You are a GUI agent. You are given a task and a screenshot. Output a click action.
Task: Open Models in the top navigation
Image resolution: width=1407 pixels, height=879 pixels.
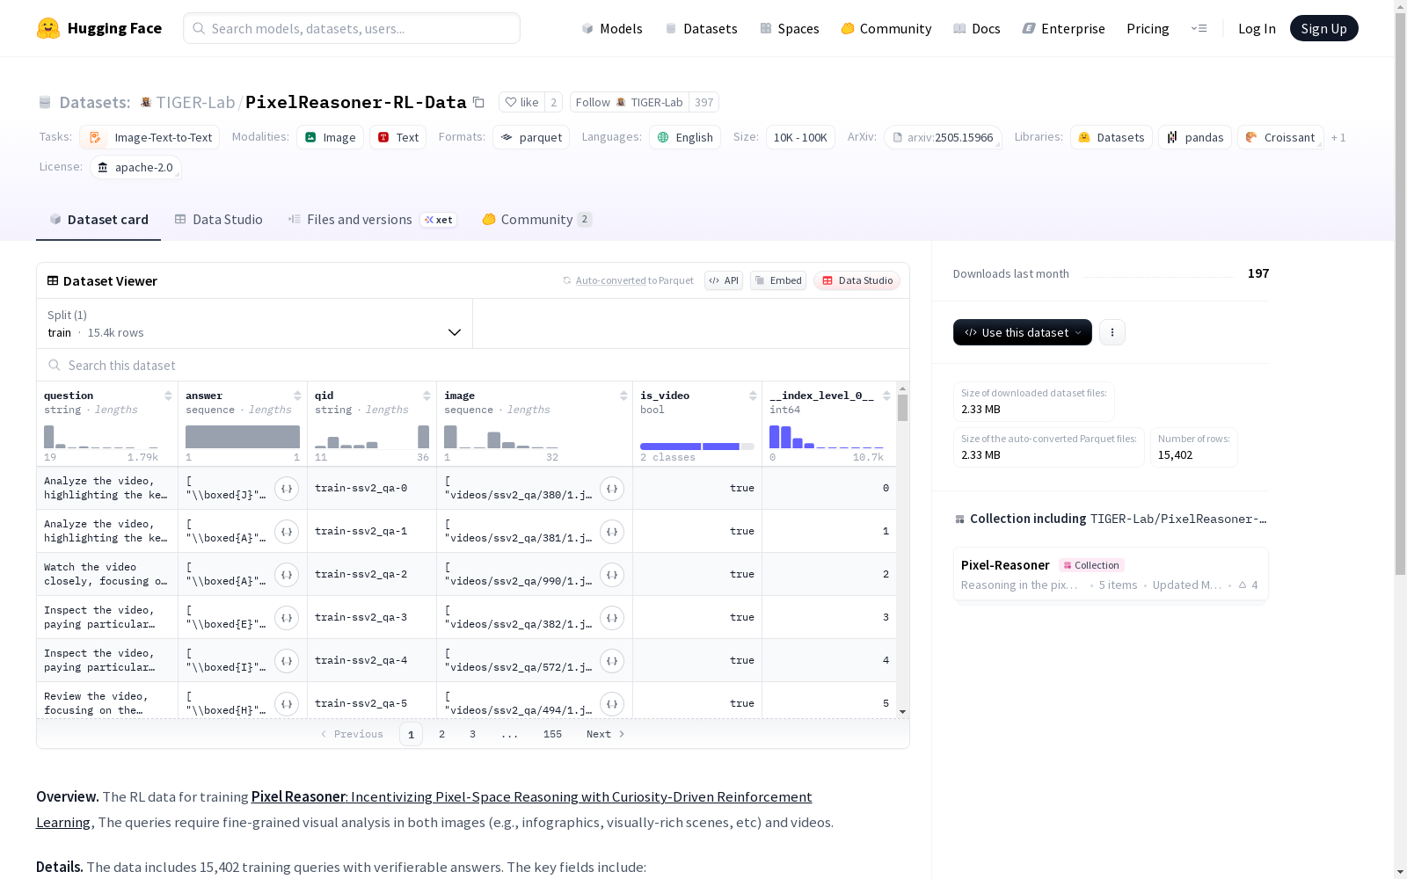tap(612, 28)
